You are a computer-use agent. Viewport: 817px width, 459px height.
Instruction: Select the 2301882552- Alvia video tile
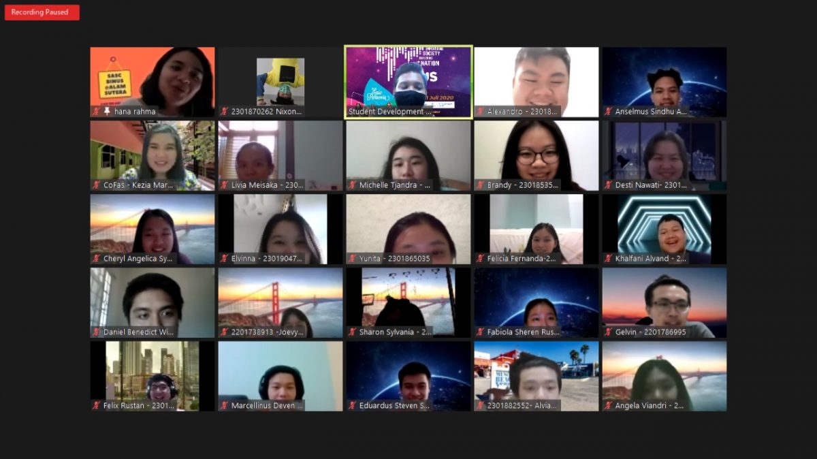tap(536, 376)
